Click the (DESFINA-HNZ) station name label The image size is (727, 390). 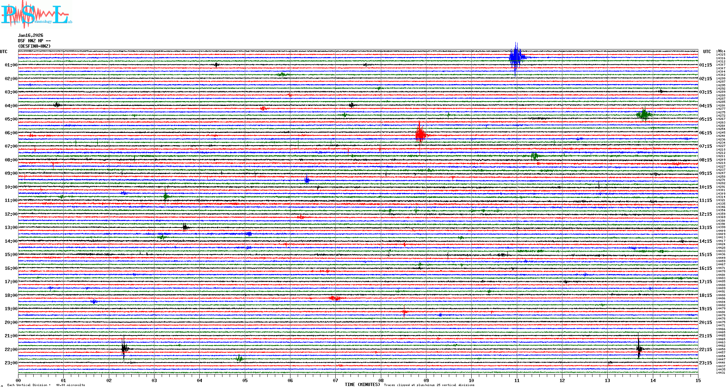[x=34, y=46]
